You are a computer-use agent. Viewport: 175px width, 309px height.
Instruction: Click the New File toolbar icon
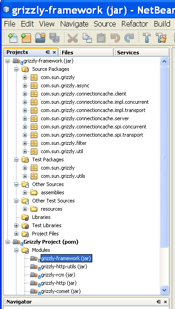pos(13,37)
